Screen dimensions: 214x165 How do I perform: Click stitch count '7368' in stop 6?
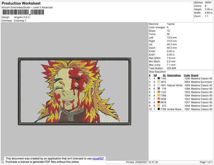coord(163,96)
